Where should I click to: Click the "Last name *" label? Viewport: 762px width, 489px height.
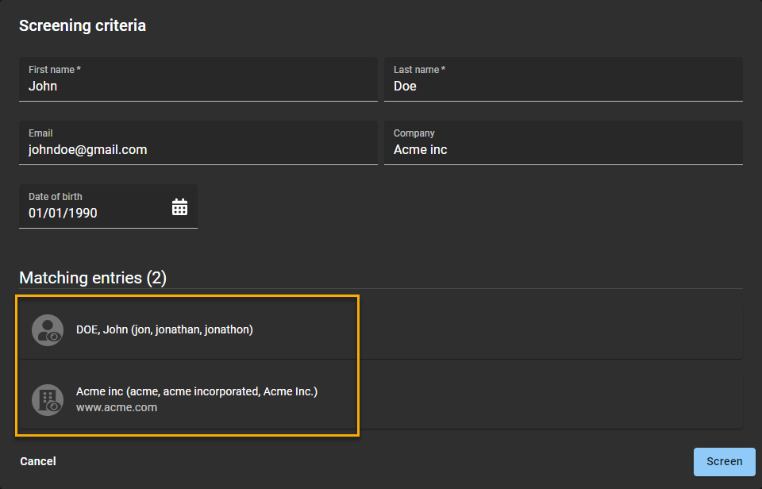click(x=419, y=70)
